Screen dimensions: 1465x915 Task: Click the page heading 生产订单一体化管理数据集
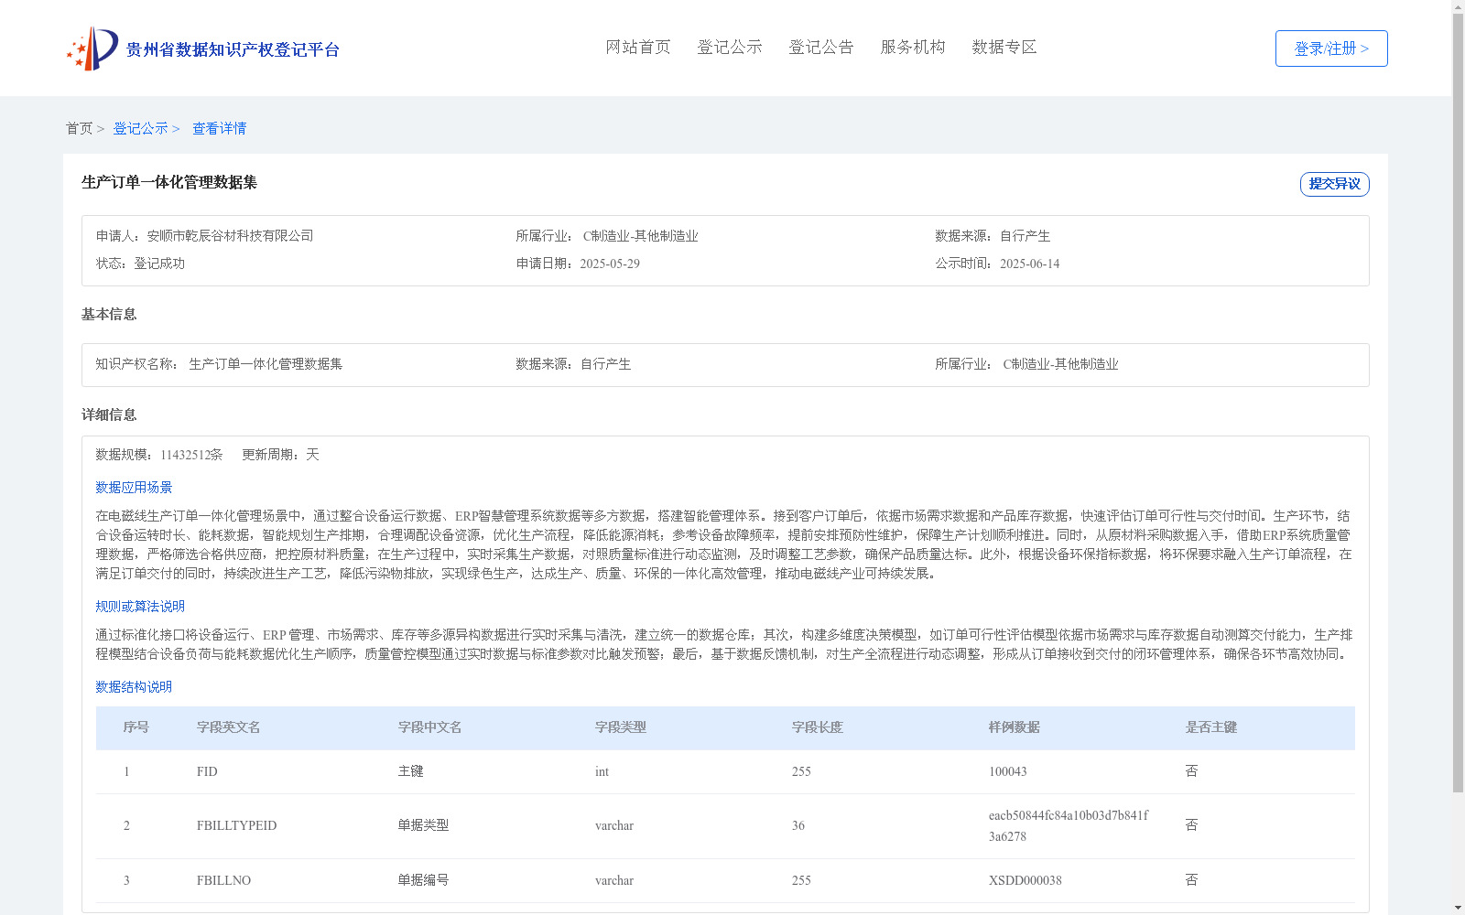169,182
